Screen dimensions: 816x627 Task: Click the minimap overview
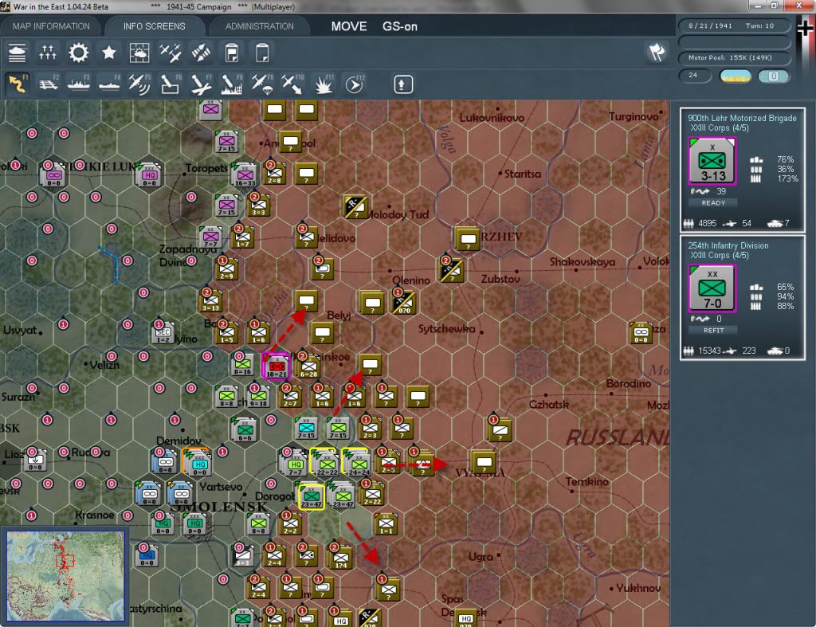pyautogui.click(x=65, y=575)
